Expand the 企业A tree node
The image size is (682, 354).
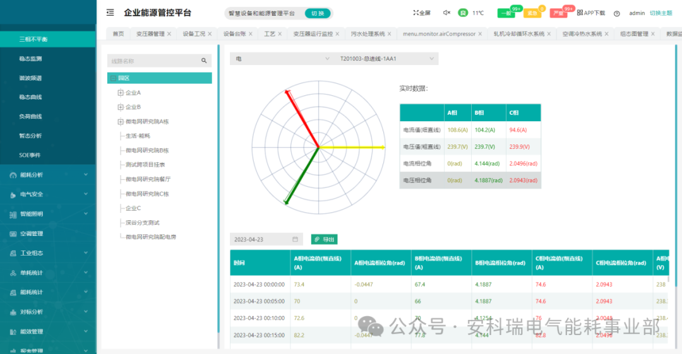[x=121, y=93]
